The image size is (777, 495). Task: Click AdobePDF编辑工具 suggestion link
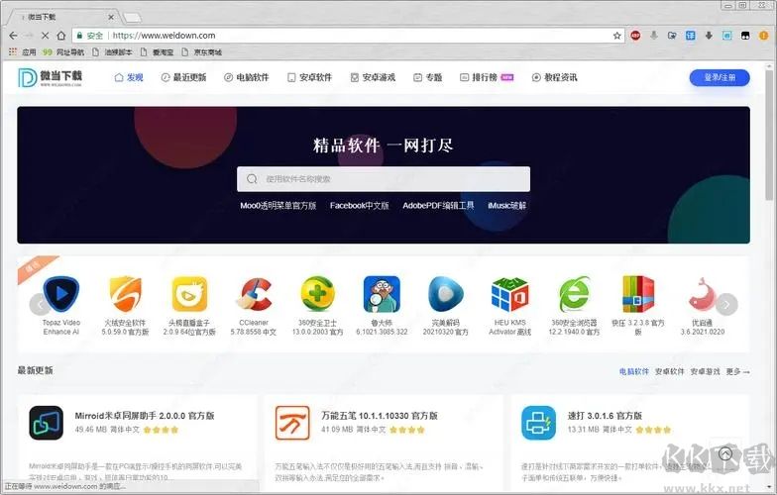click(438, 206)
